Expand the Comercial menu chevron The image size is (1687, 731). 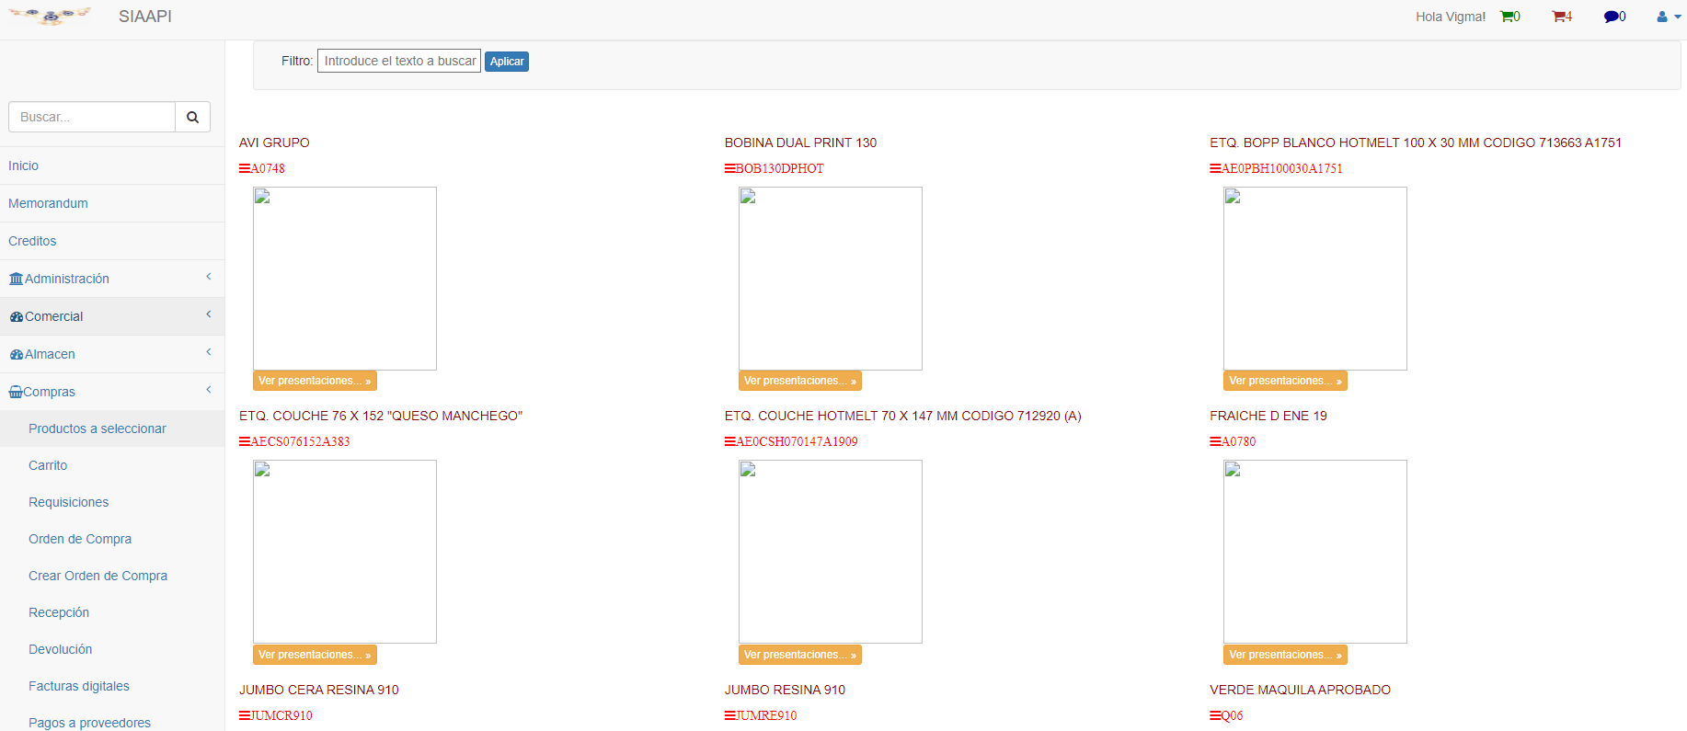[x=209, y=314]
